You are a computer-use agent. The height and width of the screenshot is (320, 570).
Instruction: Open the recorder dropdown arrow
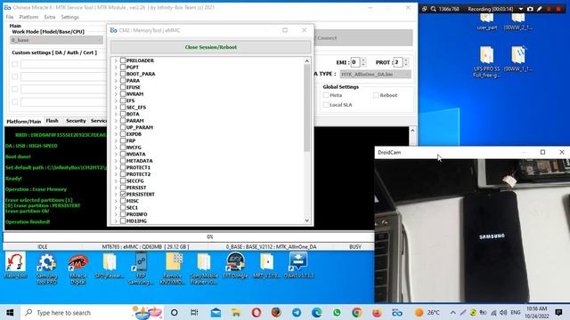(x=520, y=9)
